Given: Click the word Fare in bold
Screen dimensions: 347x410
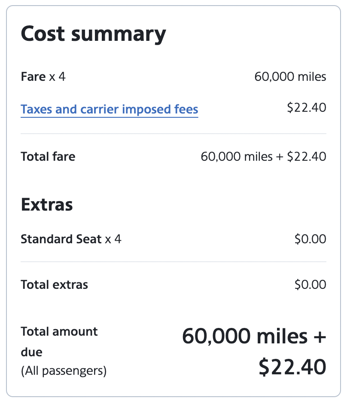Looking at the screenshot, I should (x=33, y=77).
